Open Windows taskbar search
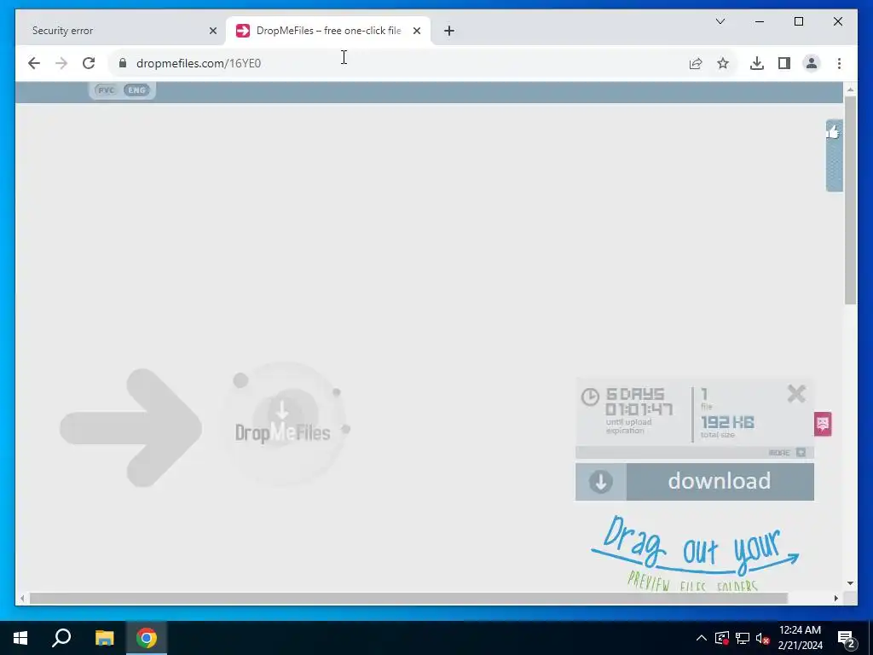The height and width of the screenshot is (655, 873). pos(61,638)
